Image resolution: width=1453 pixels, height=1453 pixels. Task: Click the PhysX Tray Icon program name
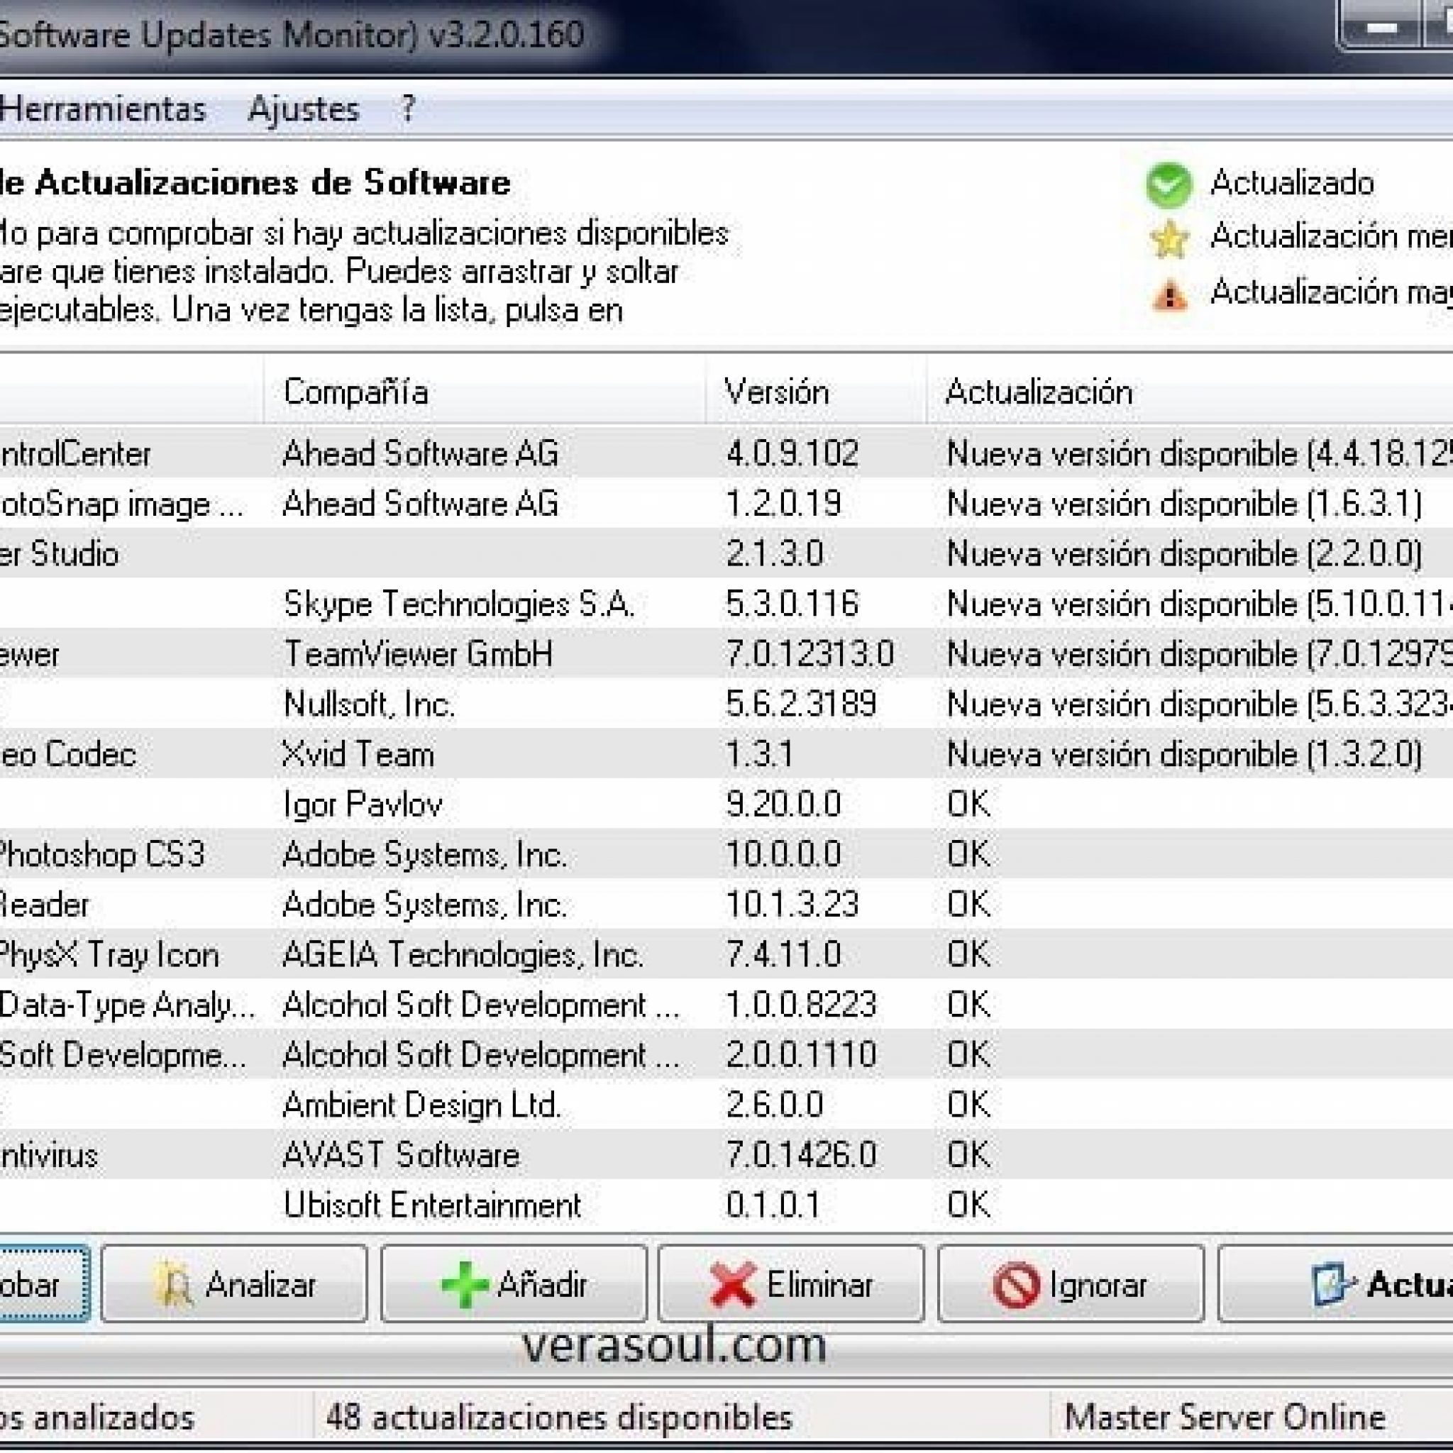[x=109, y=954]
